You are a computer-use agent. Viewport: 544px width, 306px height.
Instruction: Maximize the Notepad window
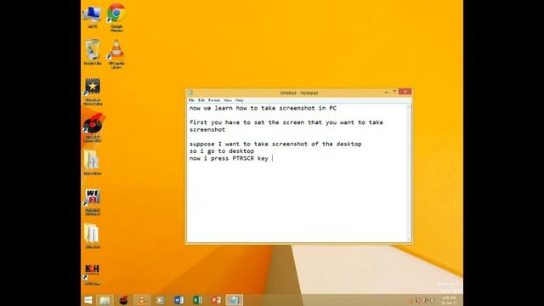point(394,92)
